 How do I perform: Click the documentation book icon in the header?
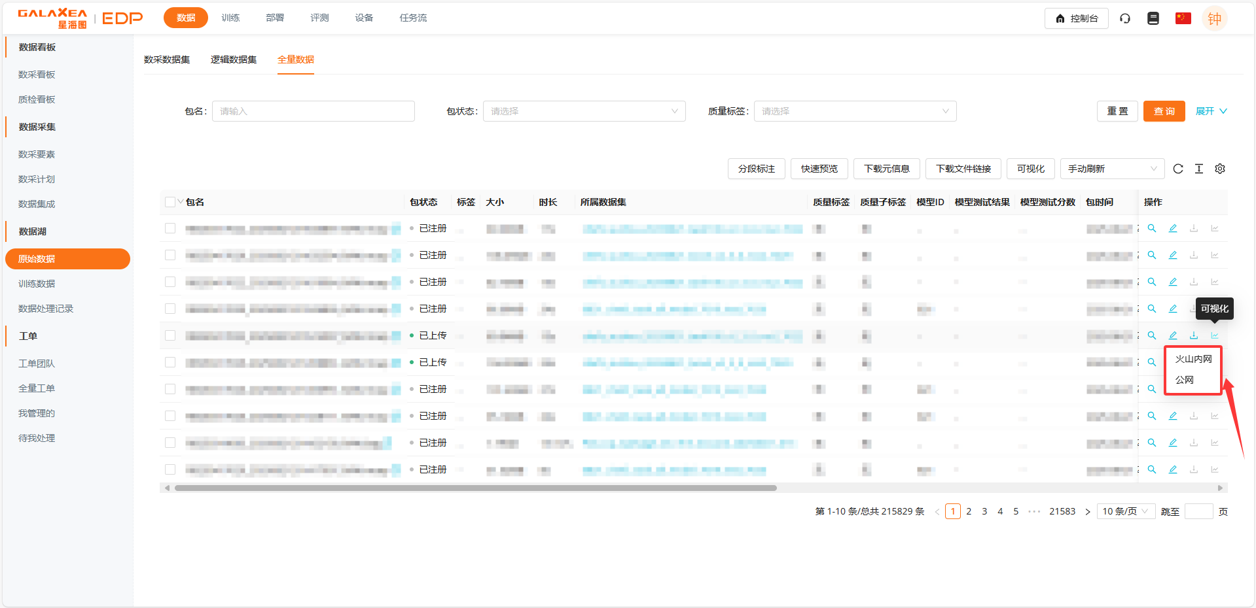(1153, 18)
